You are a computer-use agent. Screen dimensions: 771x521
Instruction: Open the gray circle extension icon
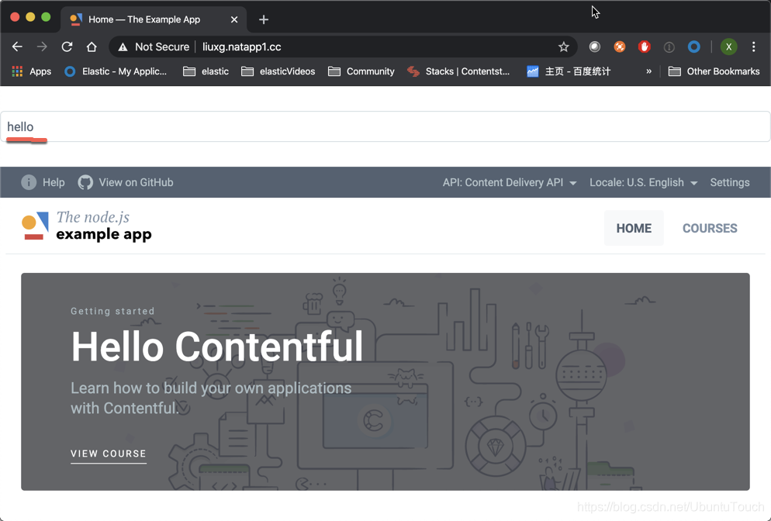(595, 47)
